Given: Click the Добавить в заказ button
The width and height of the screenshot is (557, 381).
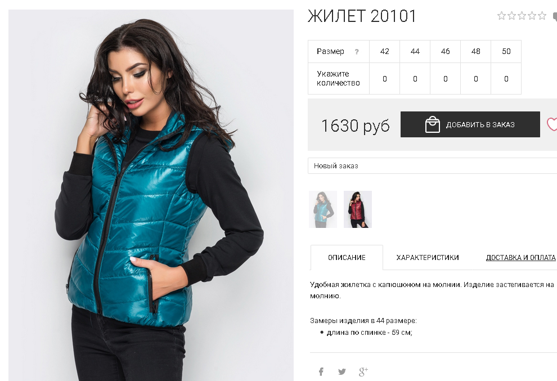Looking at the screenshot, I should 470,124.
